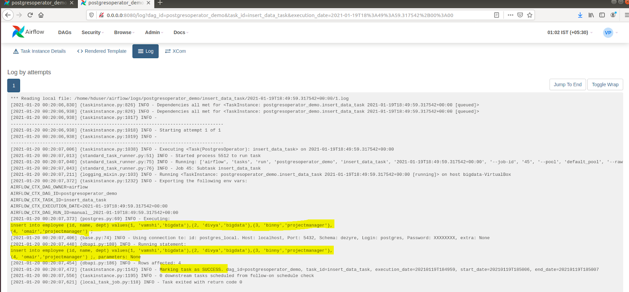Open the page actions three-dot menu
Viewport: 629px width, 292px height.
[510, 15]
